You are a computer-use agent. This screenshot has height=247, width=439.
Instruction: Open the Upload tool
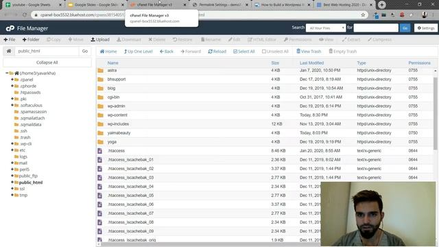pyautogui.click(x=100, y=40)
